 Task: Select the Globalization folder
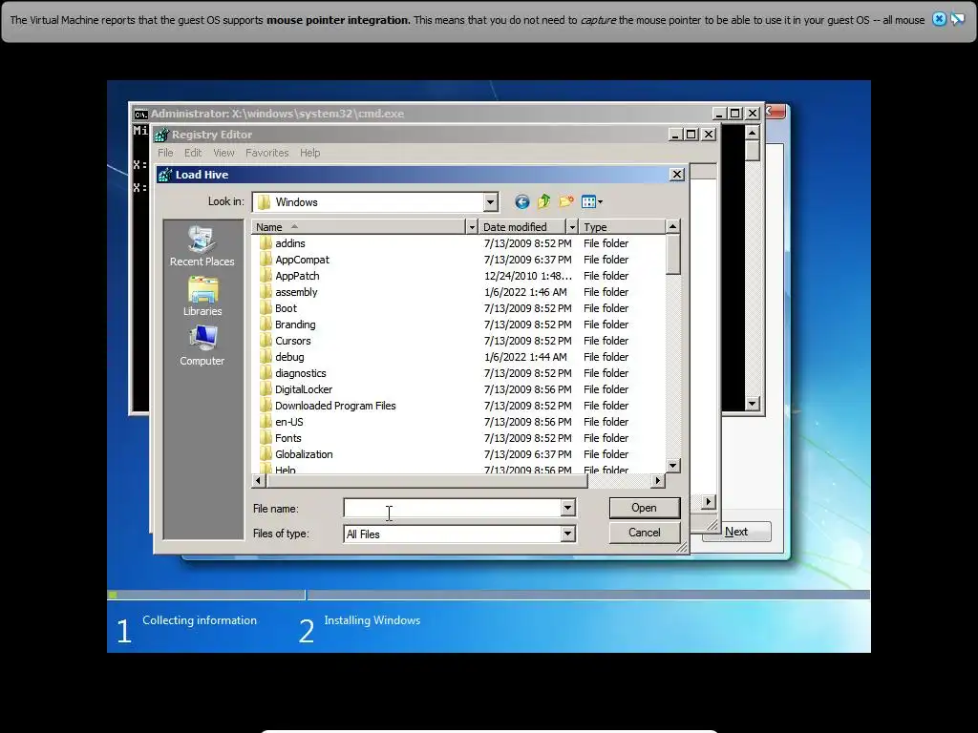[304, 453]
